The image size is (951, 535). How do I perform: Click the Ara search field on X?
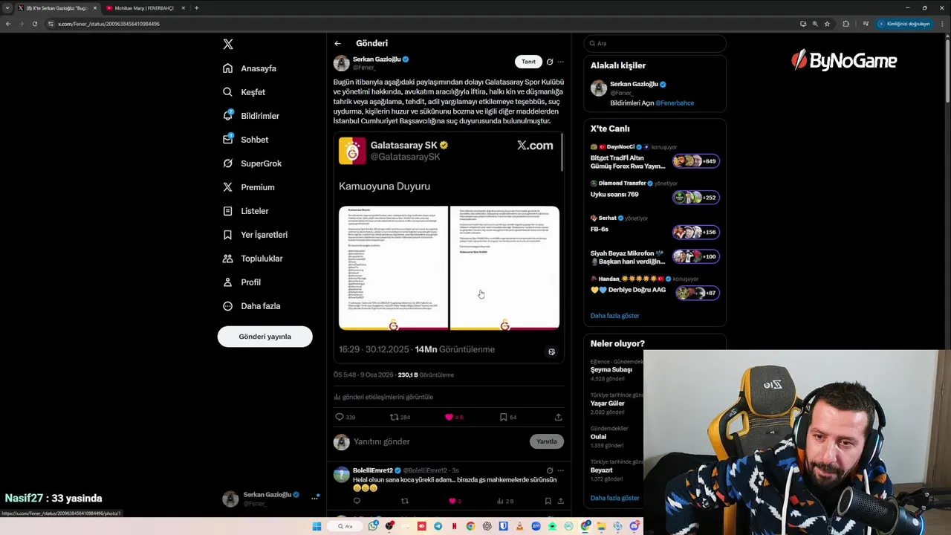pos(655,43)
